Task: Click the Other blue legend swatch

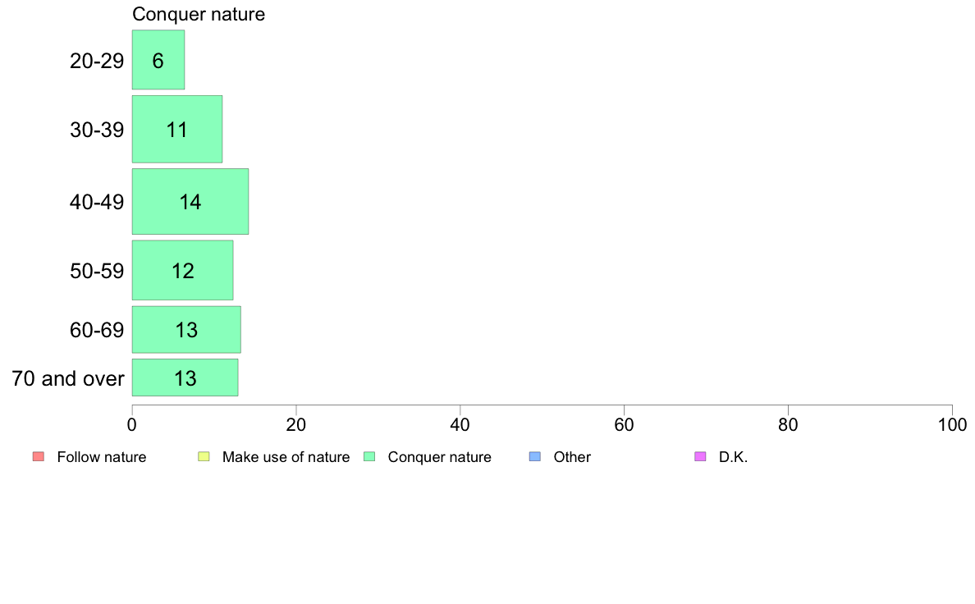Action: tap(535, 456)
